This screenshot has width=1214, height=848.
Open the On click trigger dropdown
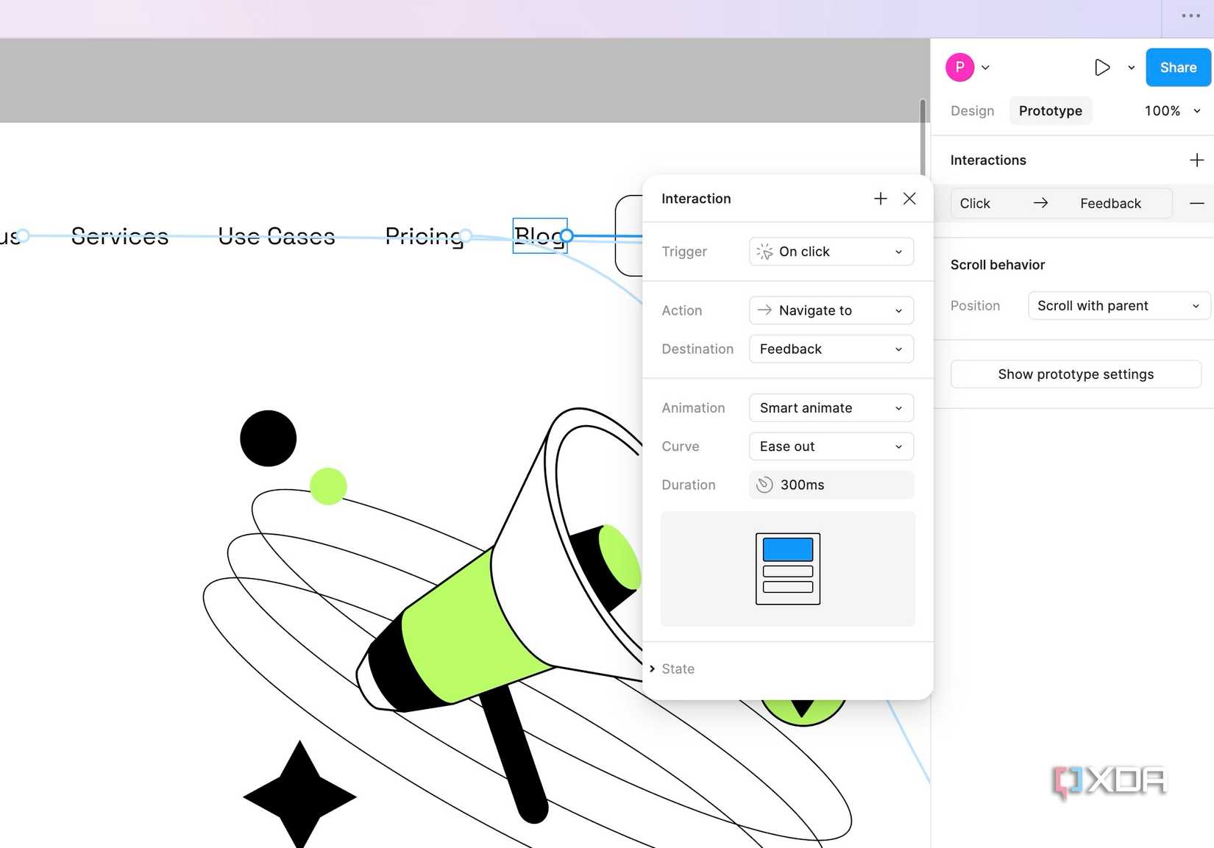[831, 252]
